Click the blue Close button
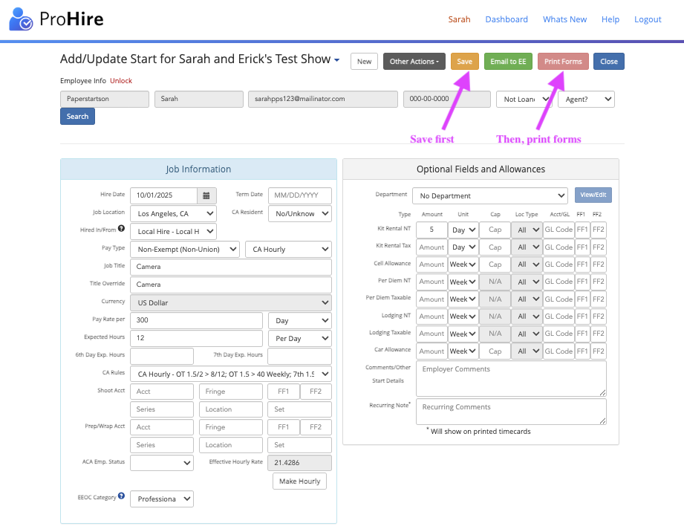Image resolution: width=684 pixels, height=529 pixels. [608, 62]
